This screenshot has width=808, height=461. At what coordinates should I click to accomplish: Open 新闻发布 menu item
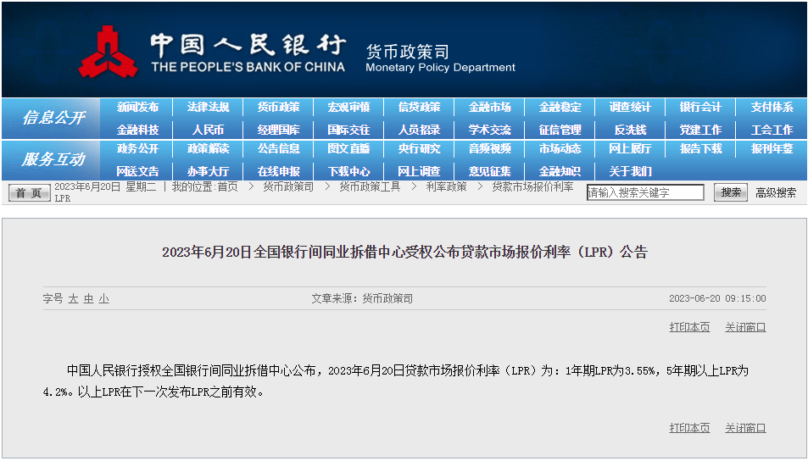[x=137, y=107]
